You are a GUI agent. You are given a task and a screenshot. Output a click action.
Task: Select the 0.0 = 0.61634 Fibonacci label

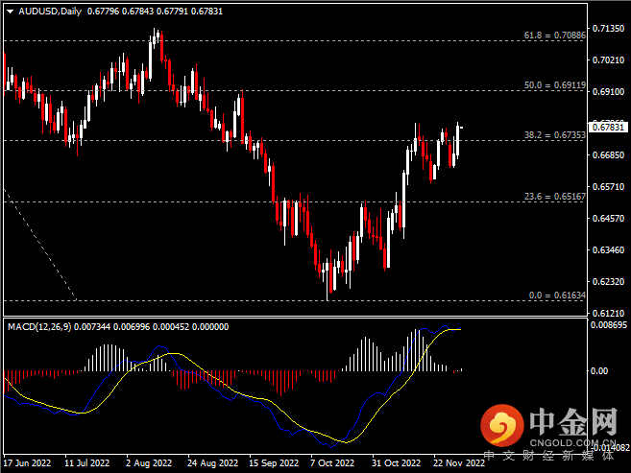tap(557, 295)
